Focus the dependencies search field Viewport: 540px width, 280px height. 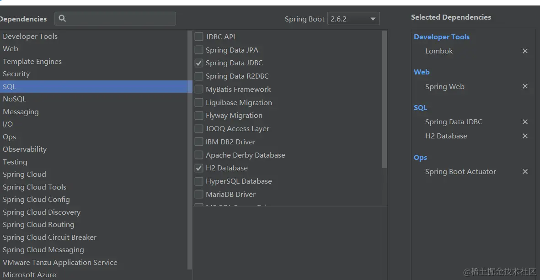tap(121, 19)
